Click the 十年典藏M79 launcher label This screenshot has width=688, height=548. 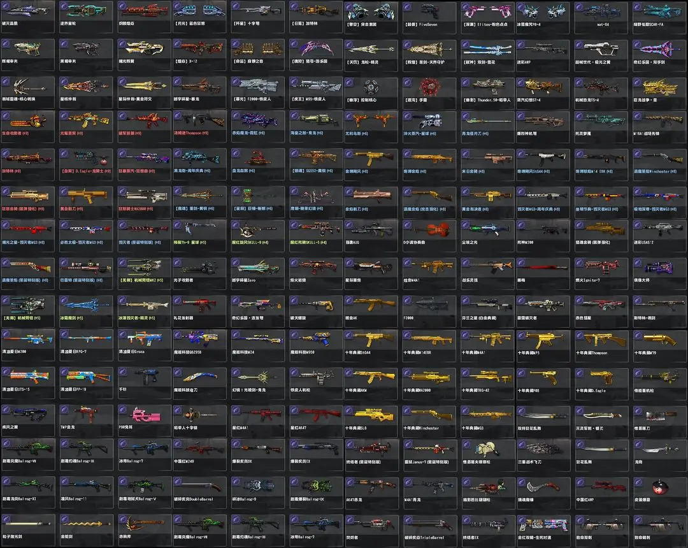pyautogui.click(x=645, y=353)
